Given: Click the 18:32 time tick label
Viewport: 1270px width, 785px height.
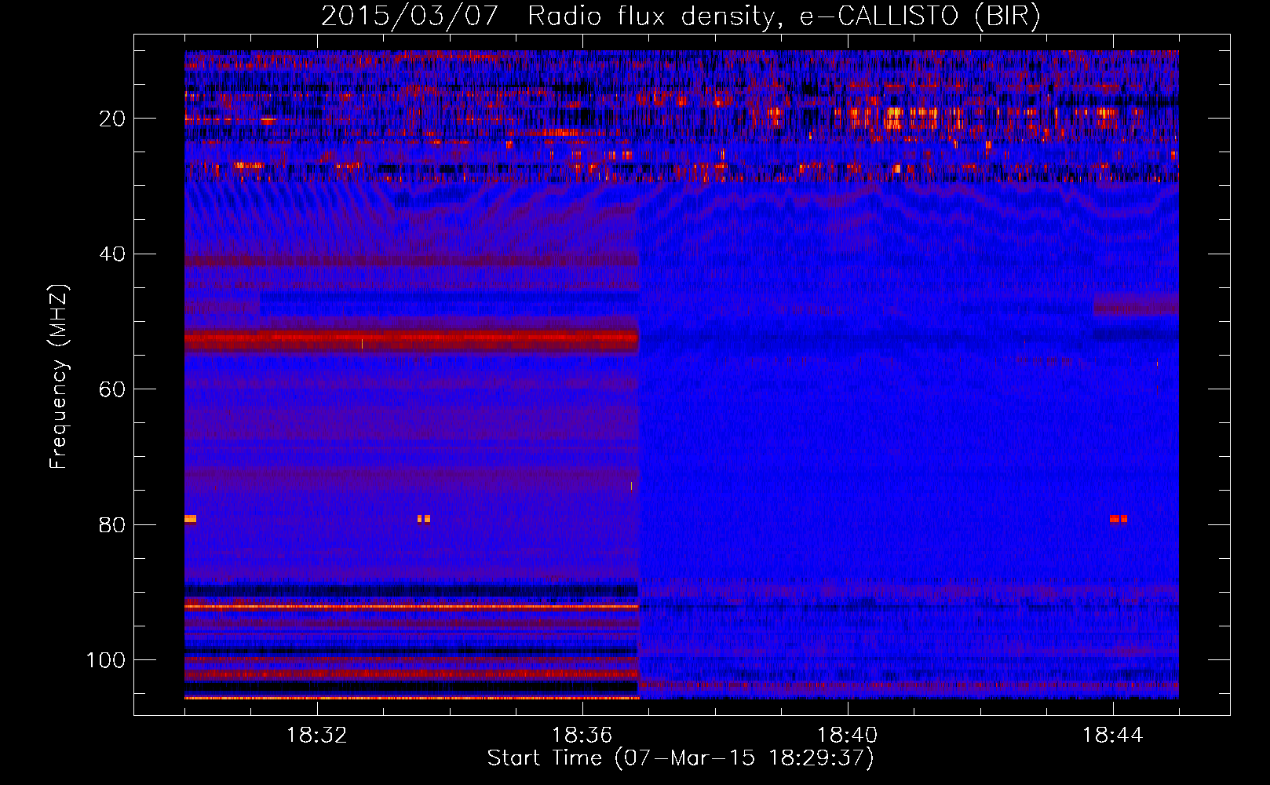Looking at the screenshot, I should pos(317,736).
